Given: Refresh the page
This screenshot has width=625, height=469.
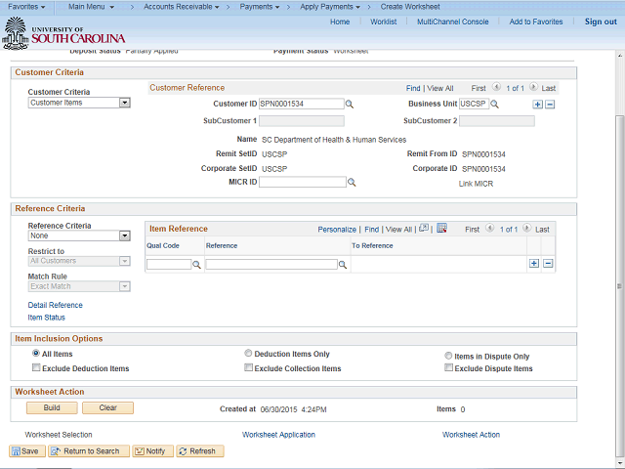Looking at the screenshot, I should pyautogui.click(x=200, y=451).
